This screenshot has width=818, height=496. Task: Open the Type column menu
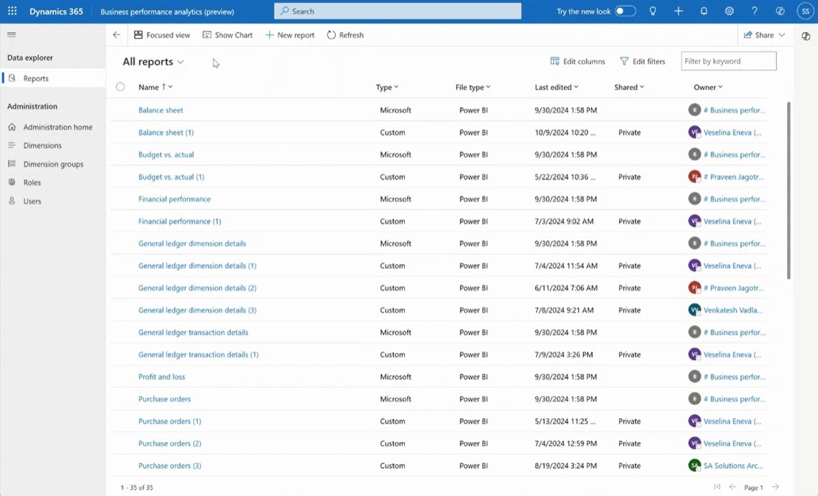387,87
